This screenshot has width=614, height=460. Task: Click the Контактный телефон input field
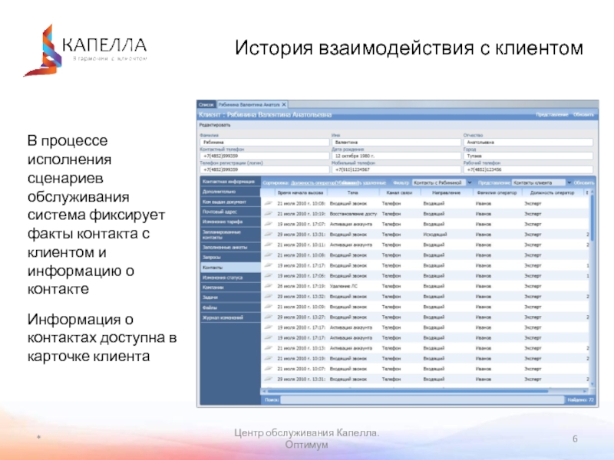[x=264, y=156]
